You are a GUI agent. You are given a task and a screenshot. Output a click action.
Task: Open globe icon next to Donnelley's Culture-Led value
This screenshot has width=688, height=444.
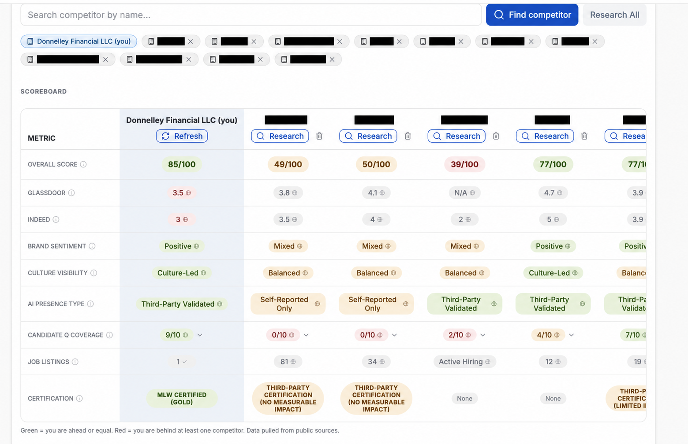[203, 273]
